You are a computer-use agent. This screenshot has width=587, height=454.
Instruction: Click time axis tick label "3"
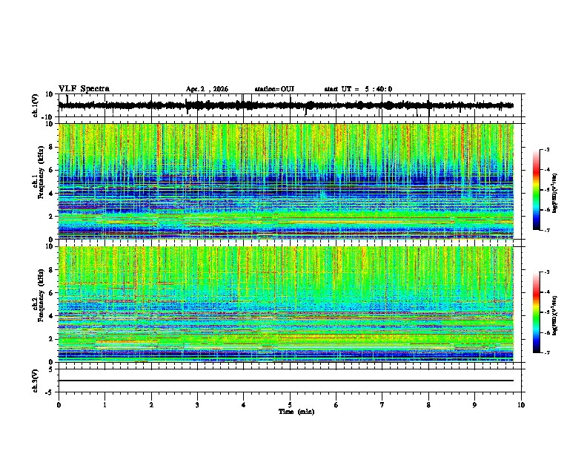[197, 405]
